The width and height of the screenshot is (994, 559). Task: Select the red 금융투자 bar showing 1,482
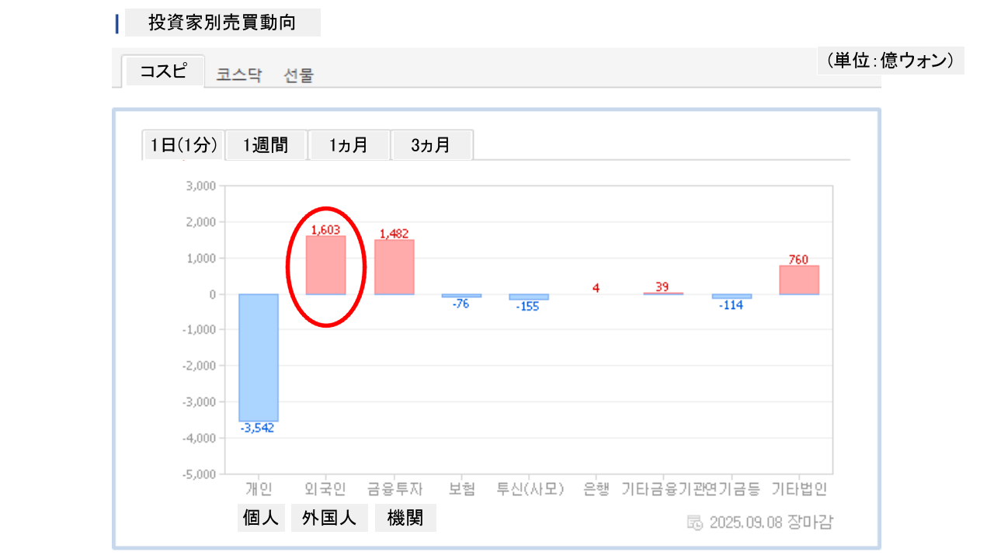pos(394,267)
